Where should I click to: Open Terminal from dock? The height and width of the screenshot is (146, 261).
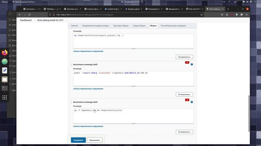pyautogui.click(x=4, y=88)
